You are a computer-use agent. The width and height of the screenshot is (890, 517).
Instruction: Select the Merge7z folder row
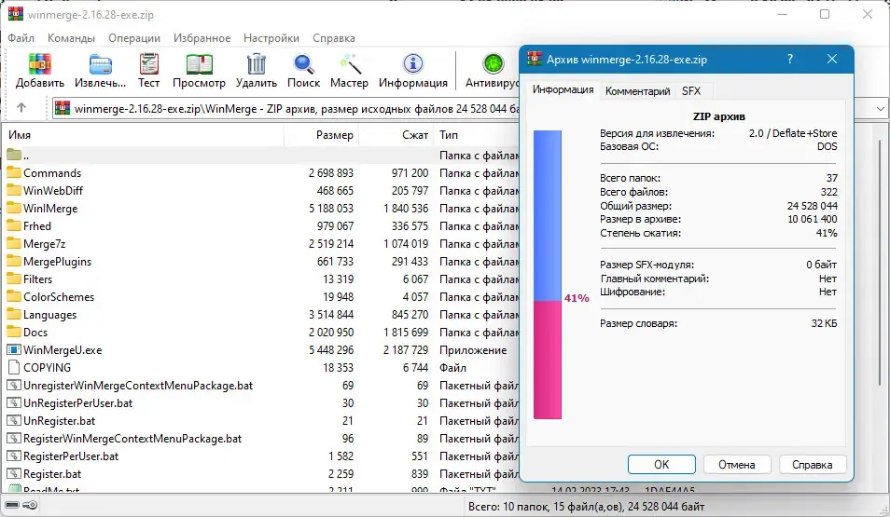(262, 244)
